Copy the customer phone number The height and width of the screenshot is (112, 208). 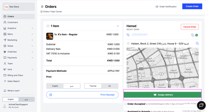(192, 35)
